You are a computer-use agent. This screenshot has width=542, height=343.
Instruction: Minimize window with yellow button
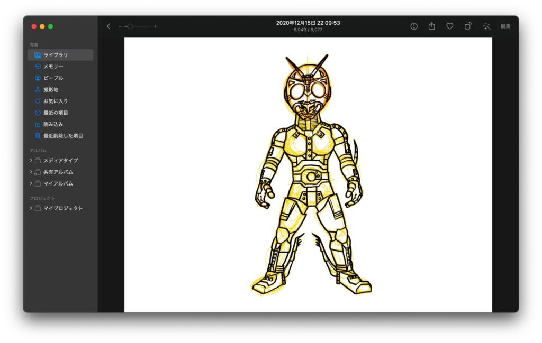click(42, 26)
